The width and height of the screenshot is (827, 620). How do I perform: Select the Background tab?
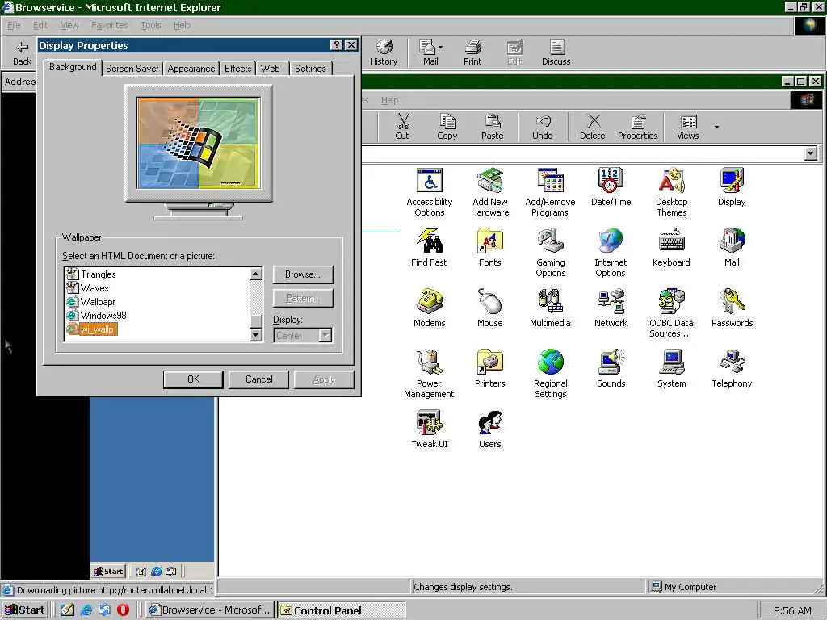(73, 68)
